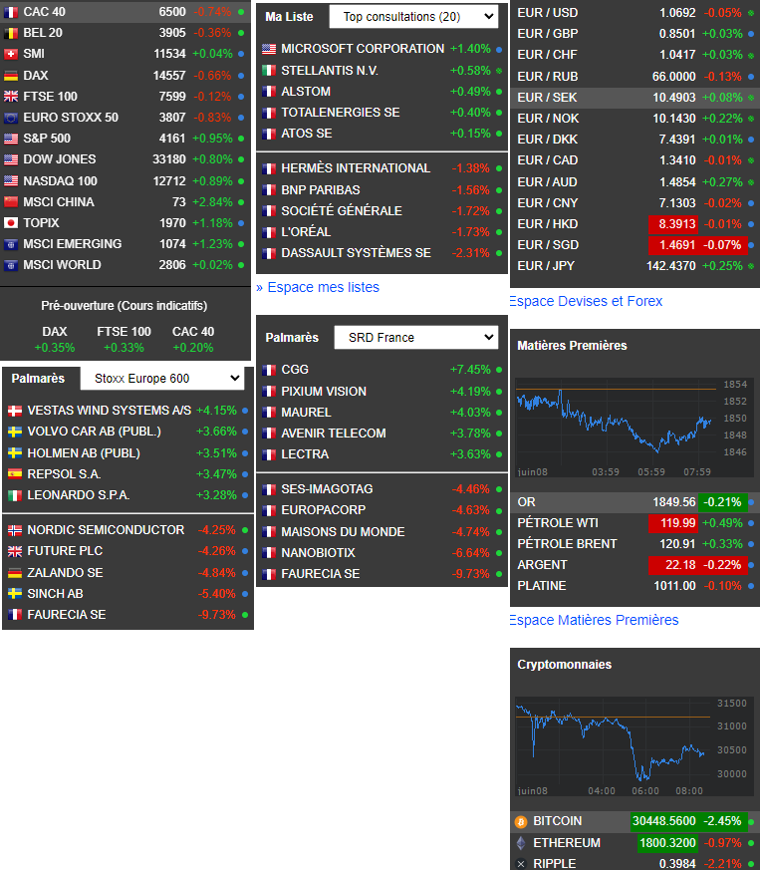
Task: Click the Bitcoin coin icon
Action: pos(521,822)
